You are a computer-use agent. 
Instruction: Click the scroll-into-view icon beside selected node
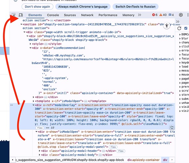[x=172, y=127]
